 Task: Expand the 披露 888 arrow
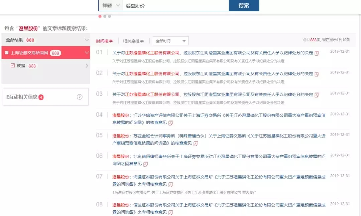pos(87,66)
